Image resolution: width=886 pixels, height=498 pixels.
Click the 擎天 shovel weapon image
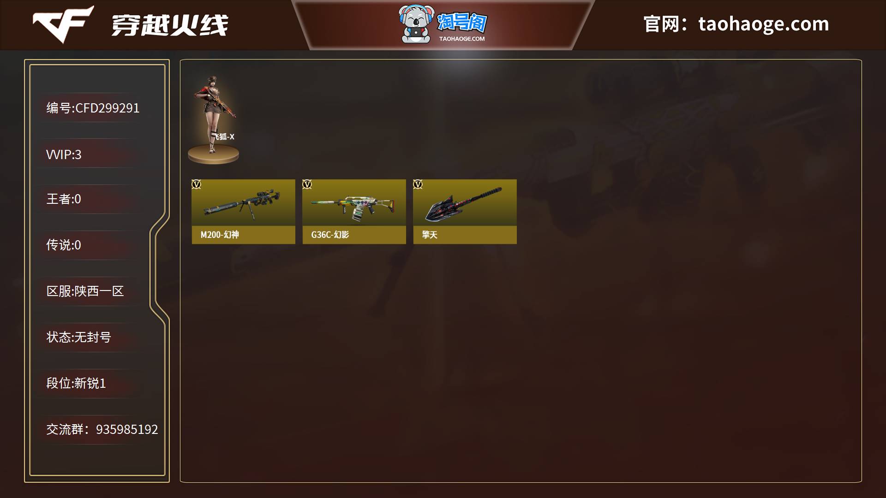[463, 204]
